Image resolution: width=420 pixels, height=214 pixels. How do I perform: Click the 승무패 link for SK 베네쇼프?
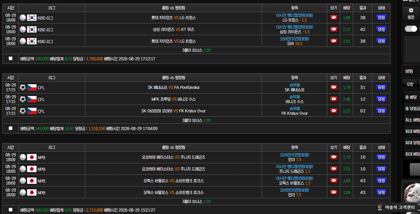[x=294, y=85]
